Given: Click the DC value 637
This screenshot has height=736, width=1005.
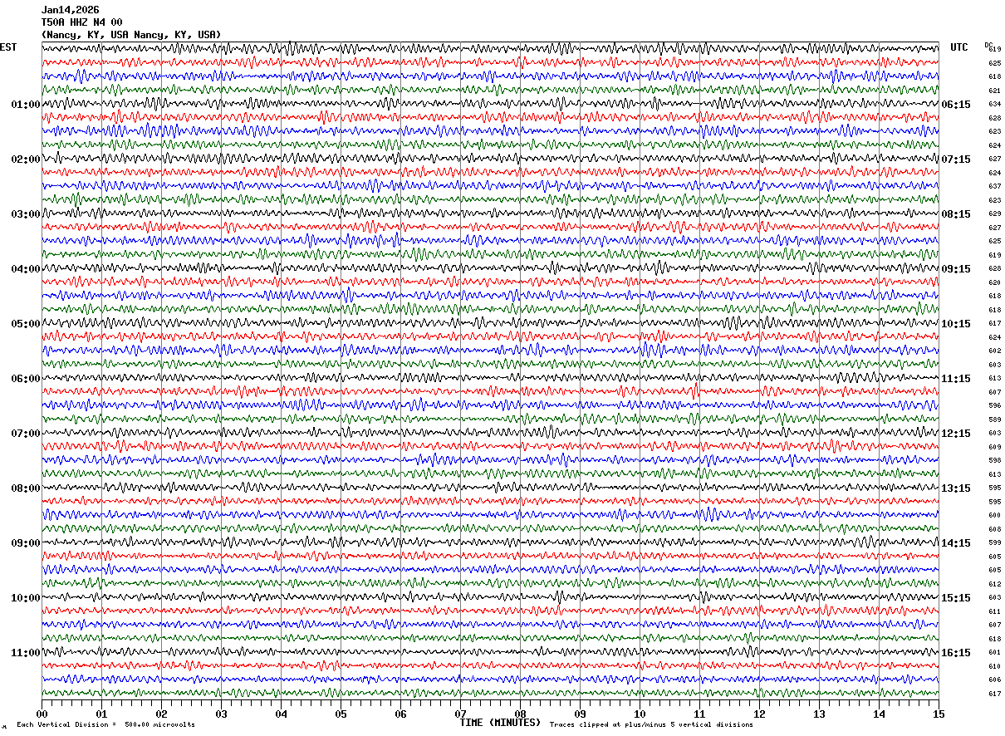Looking at the screenshot, I should click(994, 187).
